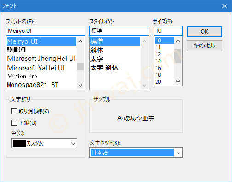Select size 20
Image resolution: width=232 pixels, height=182 pixels.
(164, 82)
